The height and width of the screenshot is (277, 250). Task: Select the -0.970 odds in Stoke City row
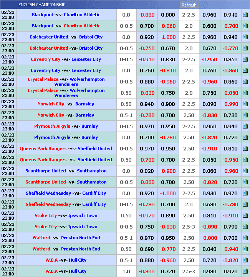(x=147, y=216)
